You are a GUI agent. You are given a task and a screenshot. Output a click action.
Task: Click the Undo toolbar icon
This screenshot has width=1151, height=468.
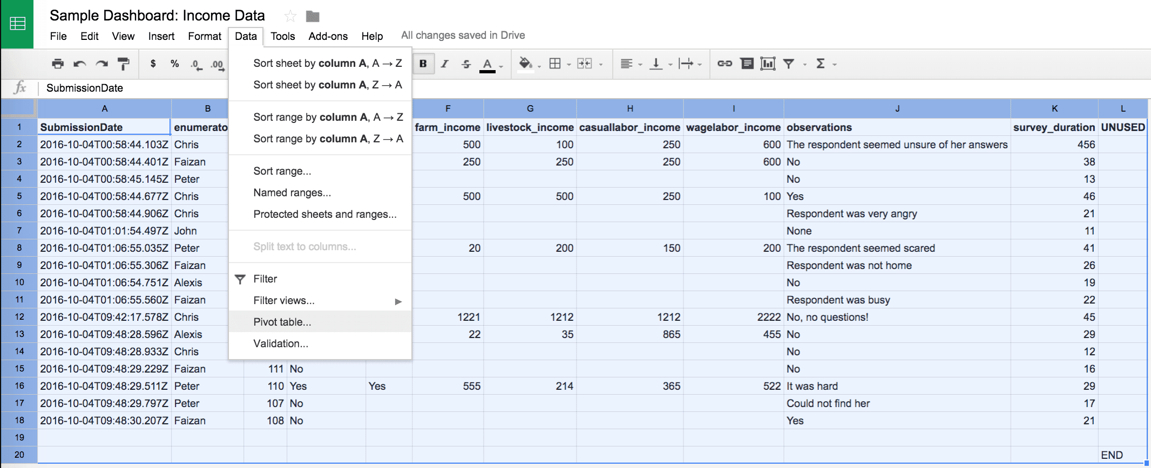coord(80,64)
